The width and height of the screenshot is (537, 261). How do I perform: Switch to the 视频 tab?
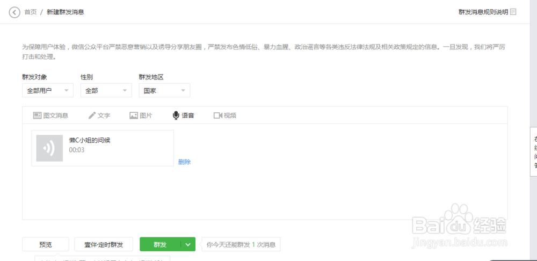(225, 115)
